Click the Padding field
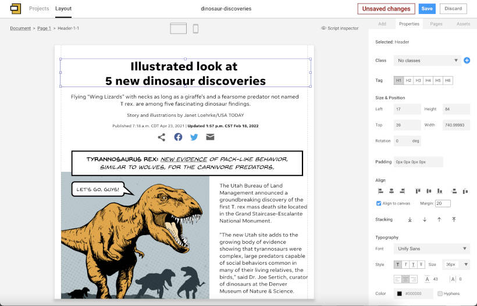The image size is (477, 306). (x=418, y=162)
